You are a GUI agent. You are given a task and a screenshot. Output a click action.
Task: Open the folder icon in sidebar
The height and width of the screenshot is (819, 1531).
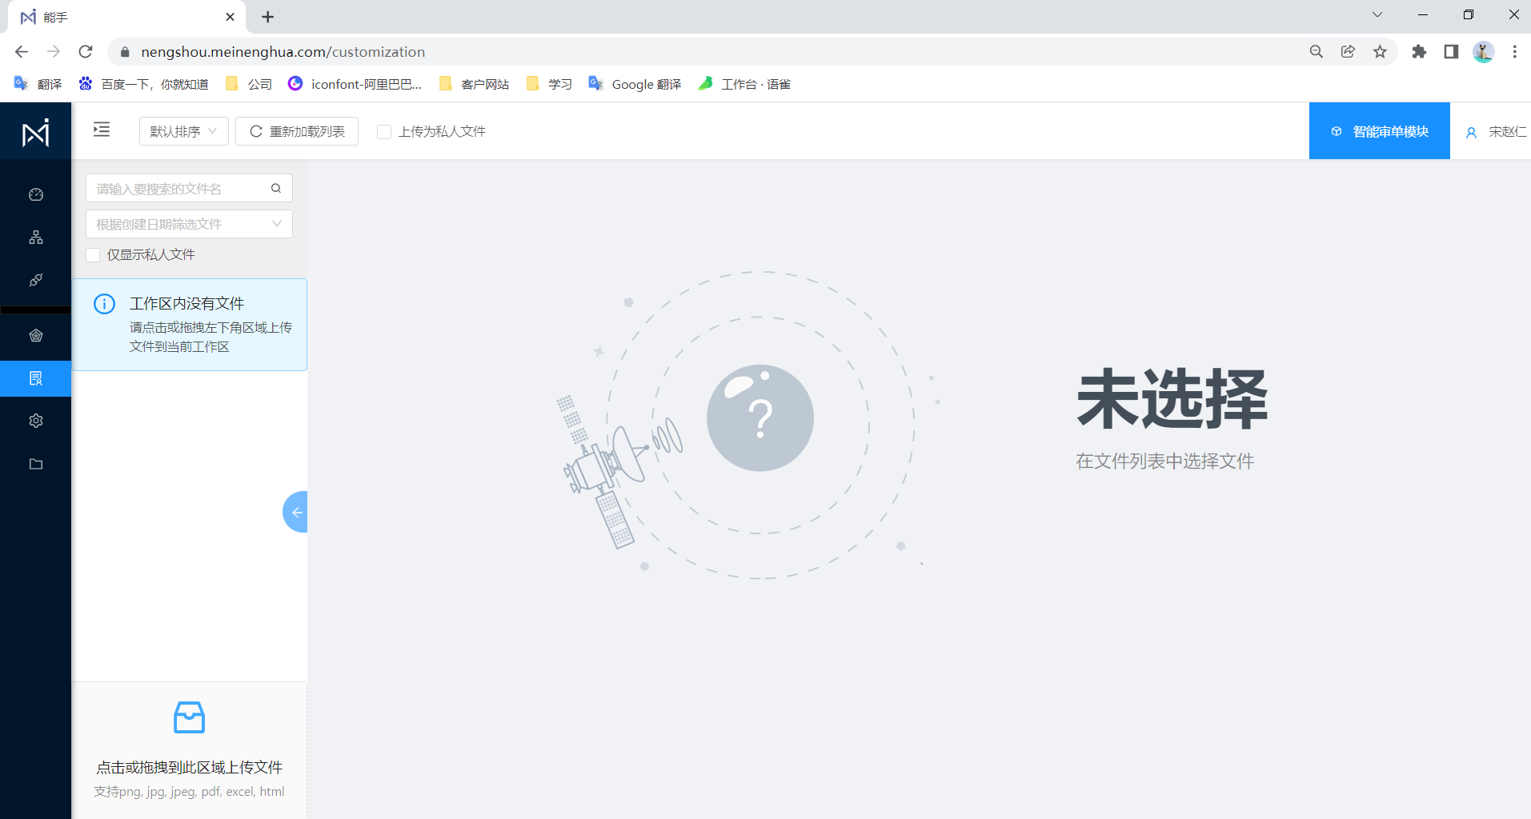pyautogui.click(x=36, y=464)
